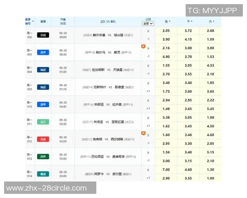The width and height of the screenshot is (247, 198).
Task: Select win odds 3.38 for match 011
Action: pyautogui.click(x=166, y=118)
